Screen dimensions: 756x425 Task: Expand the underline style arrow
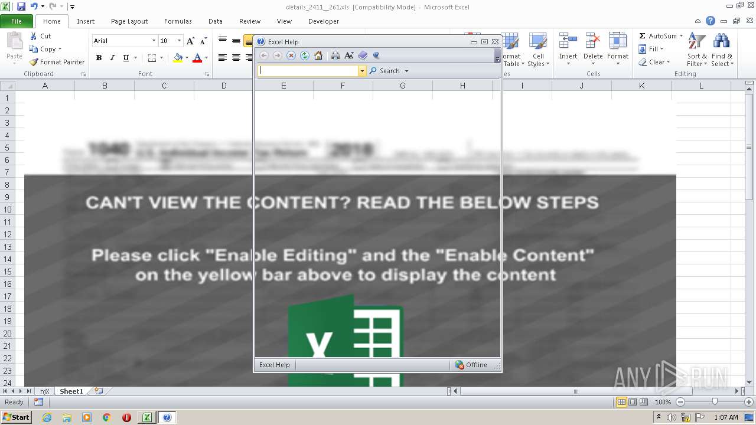[x=135, y=58]
